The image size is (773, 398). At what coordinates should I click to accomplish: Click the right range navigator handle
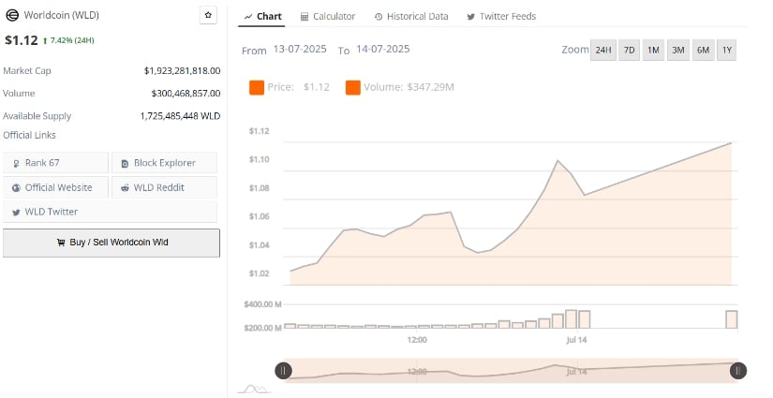pos(738,371)
